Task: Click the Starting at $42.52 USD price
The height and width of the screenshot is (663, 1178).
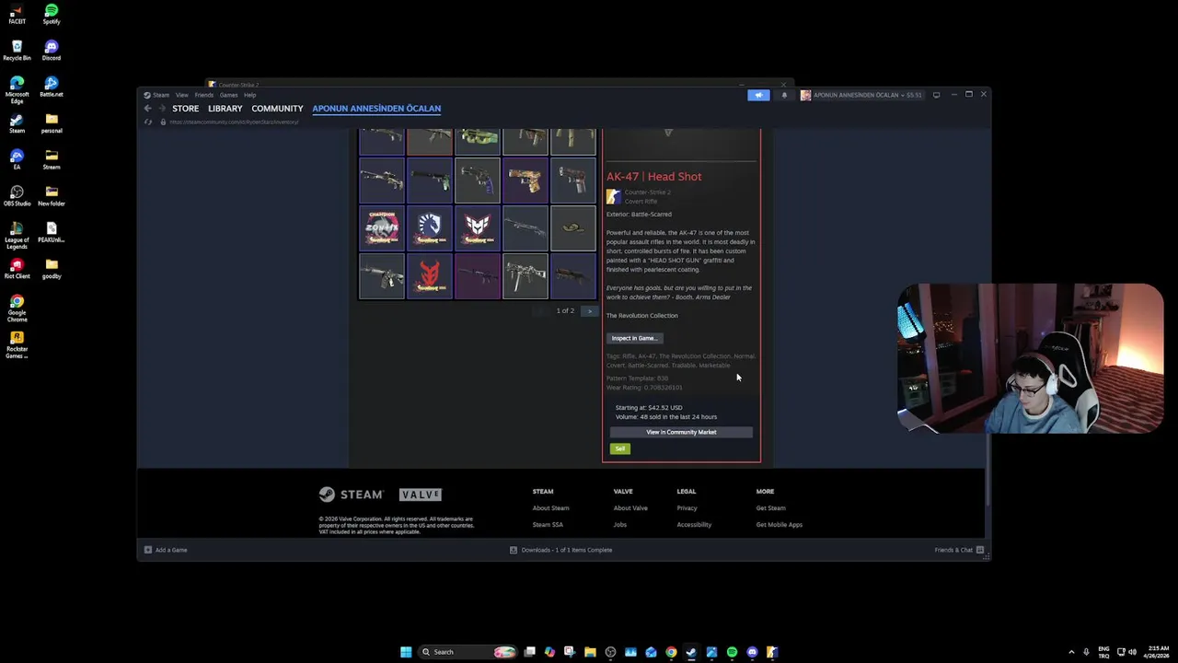Action: [649, 408]
